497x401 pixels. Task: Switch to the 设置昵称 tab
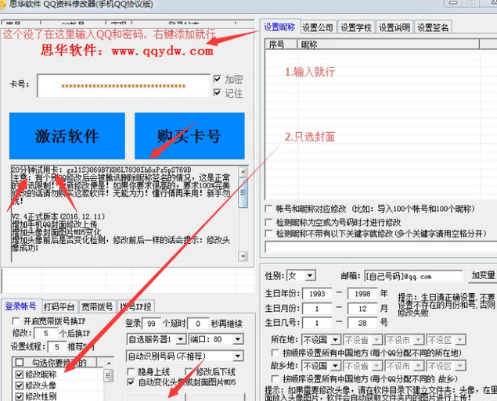(279, 27)
